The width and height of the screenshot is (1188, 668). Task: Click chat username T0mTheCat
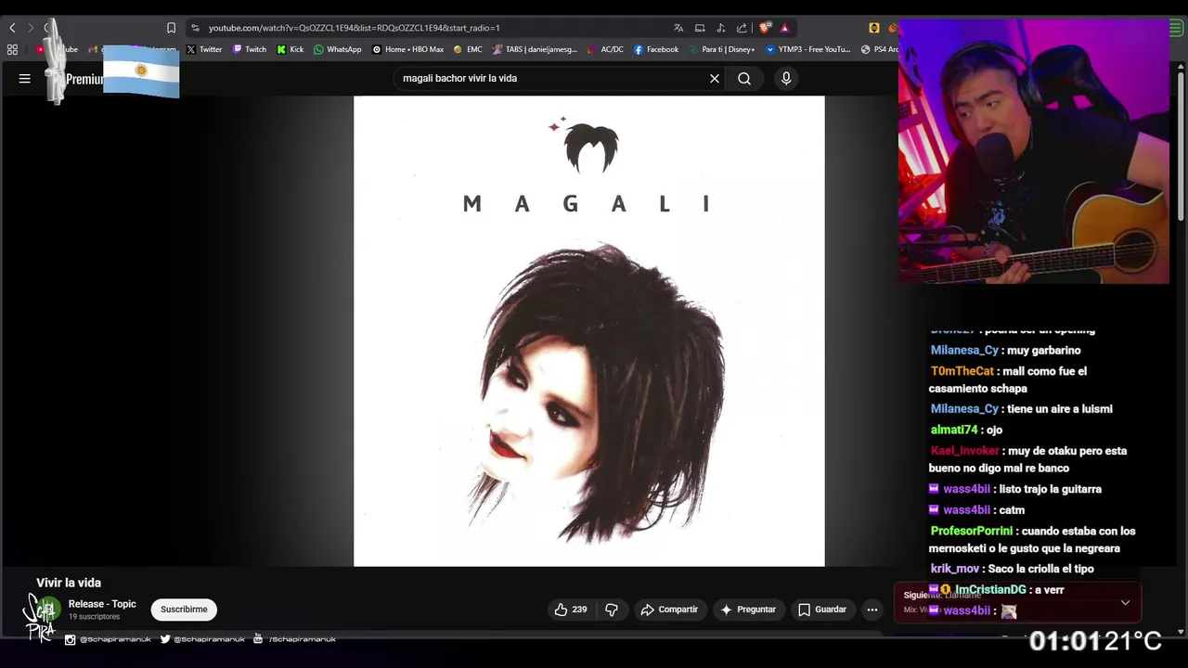pyautogui.click(x=962, y=371)
